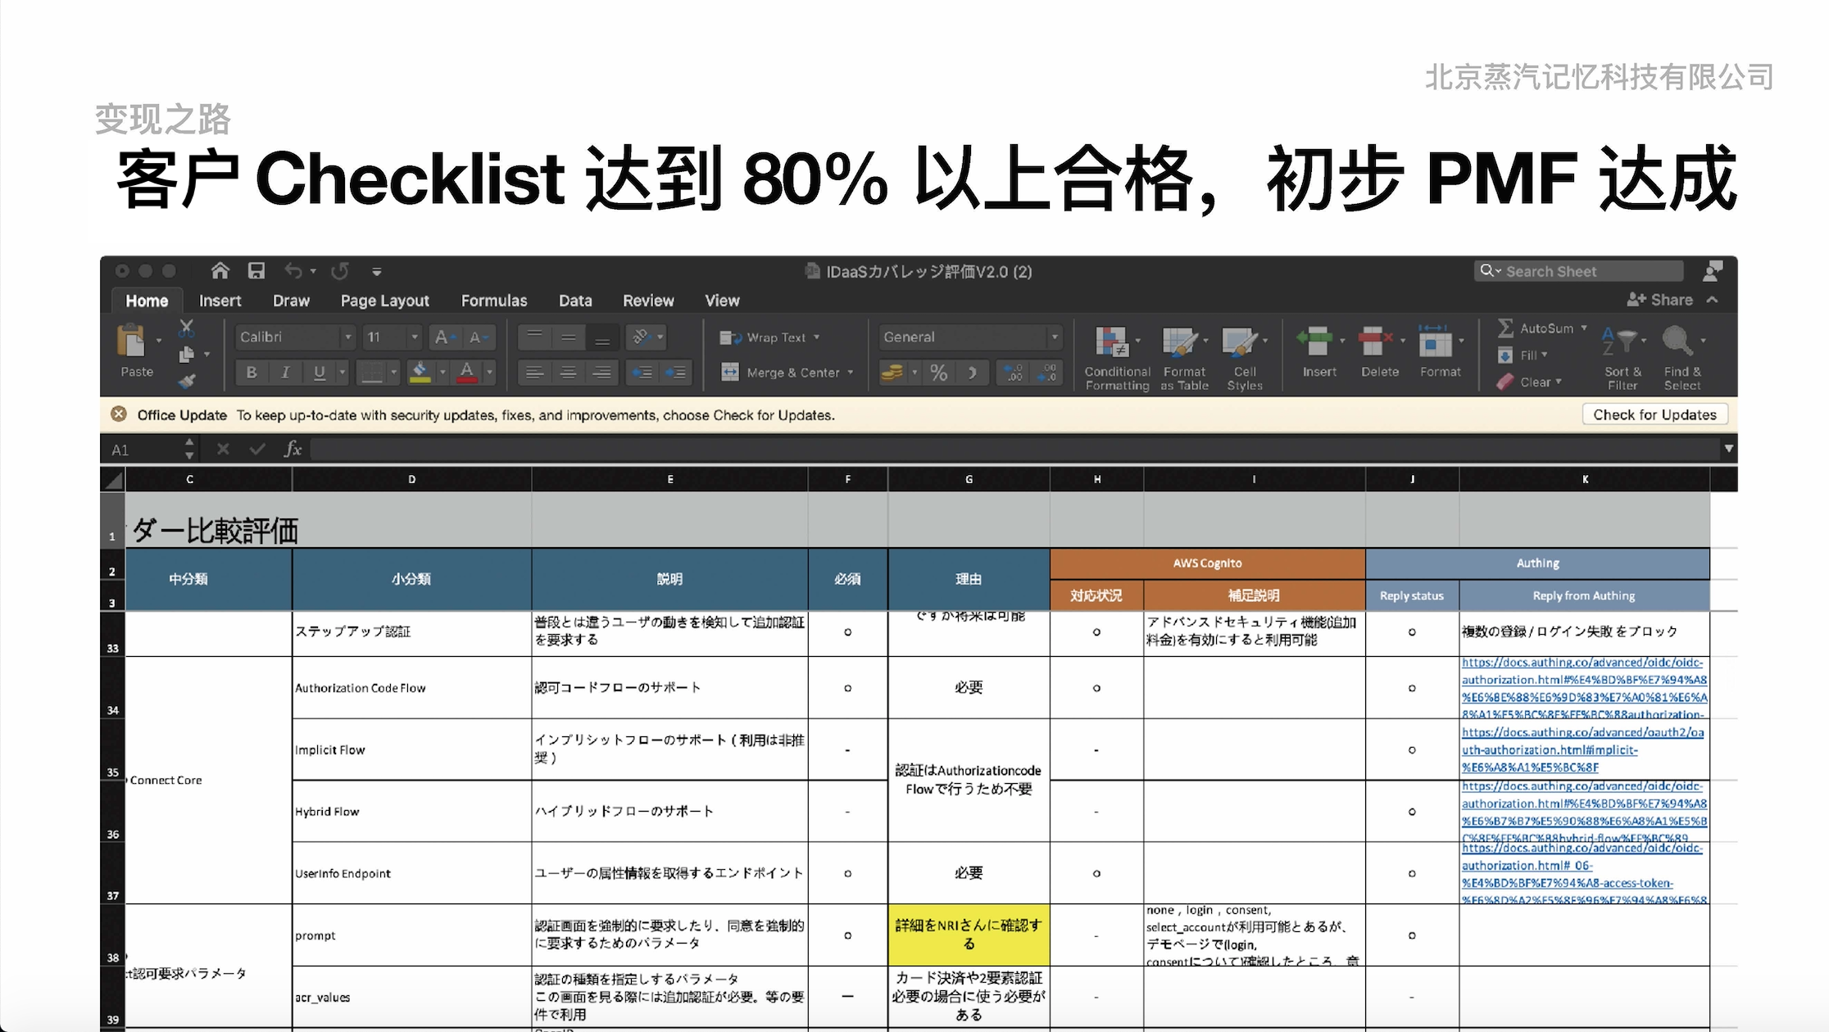Screen dimensions: 1829x1032
Task: Click the Search Sheet field
Action: 1578,271
